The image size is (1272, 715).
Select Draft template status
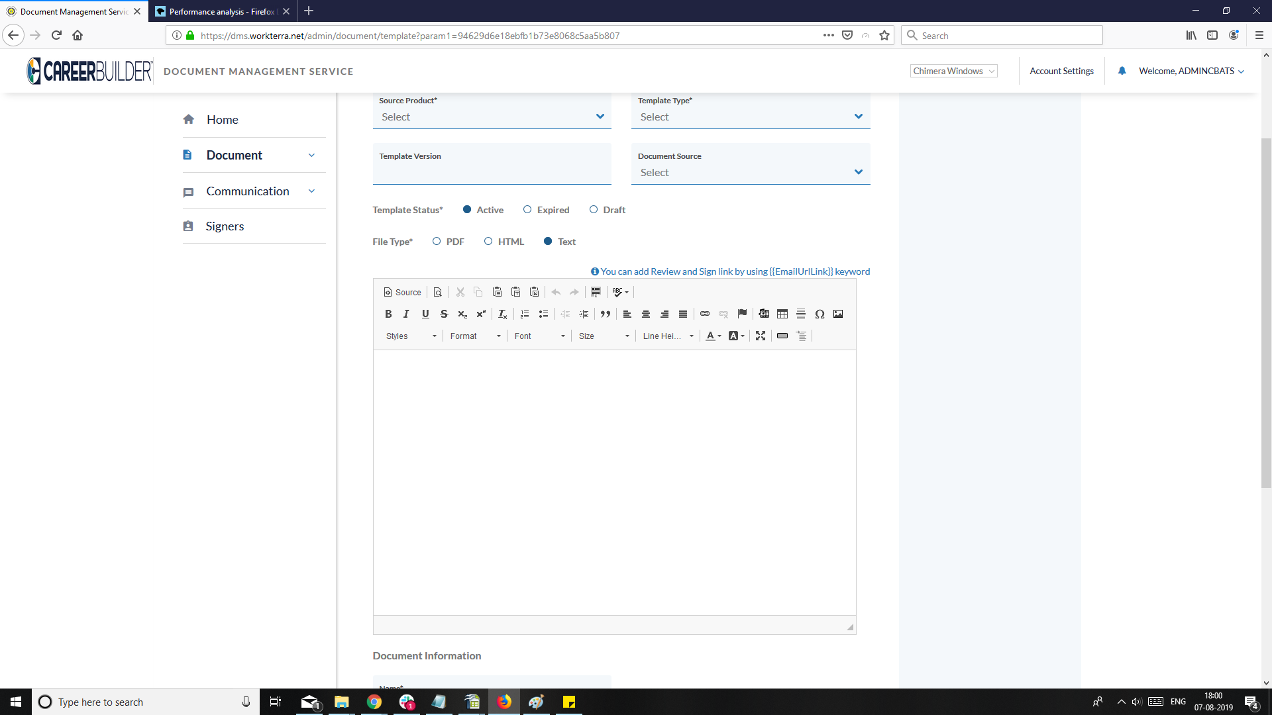click(594, 210)
